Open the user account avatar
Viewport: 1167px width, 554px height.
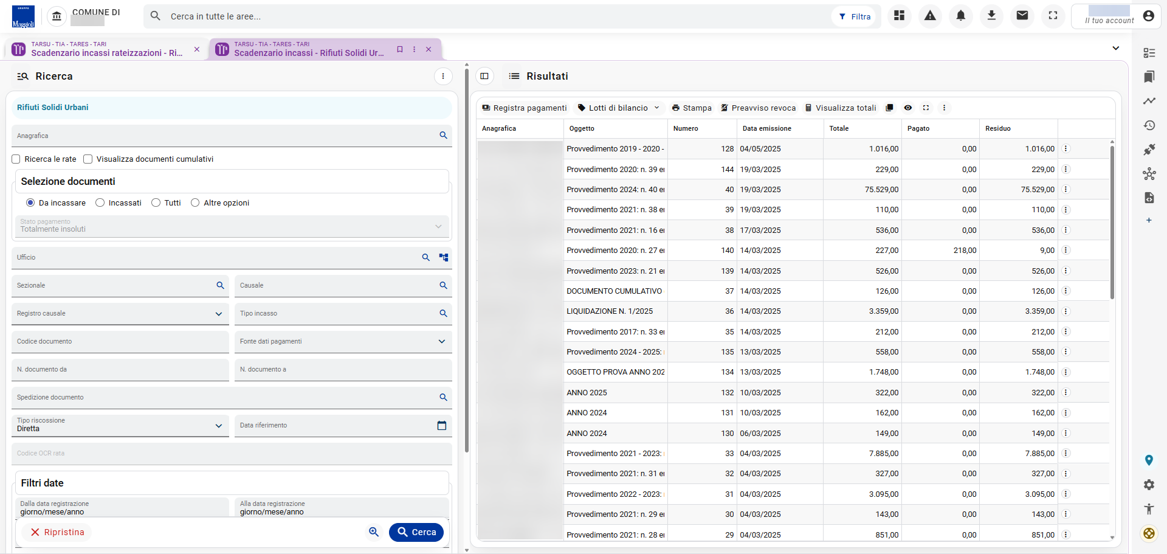pos(1148,16)
